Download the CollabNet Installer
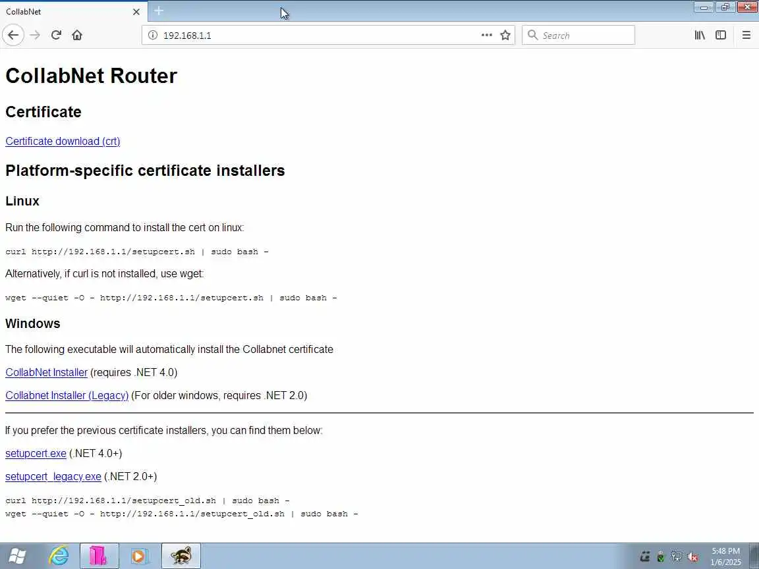759x569 pixels. click(47, 373)
